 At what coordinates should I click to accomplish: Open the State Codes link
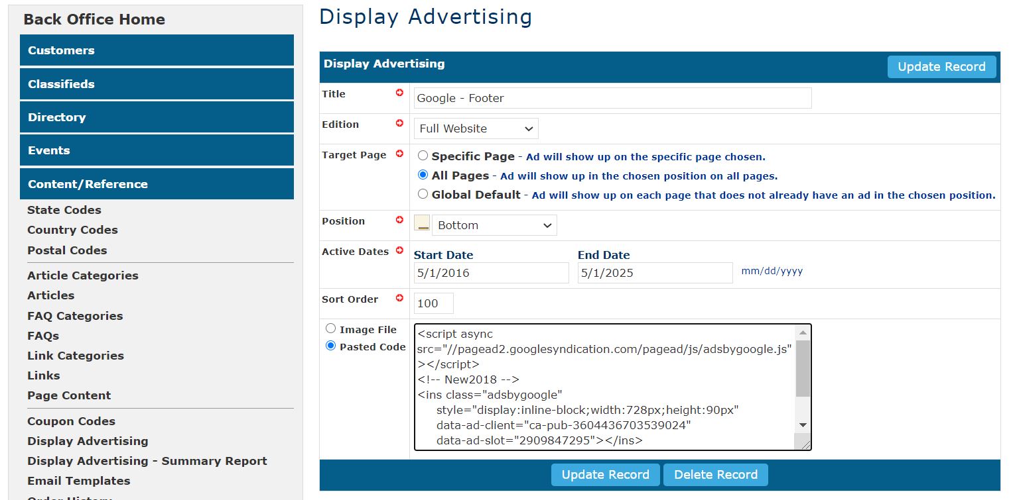(64, 210)
